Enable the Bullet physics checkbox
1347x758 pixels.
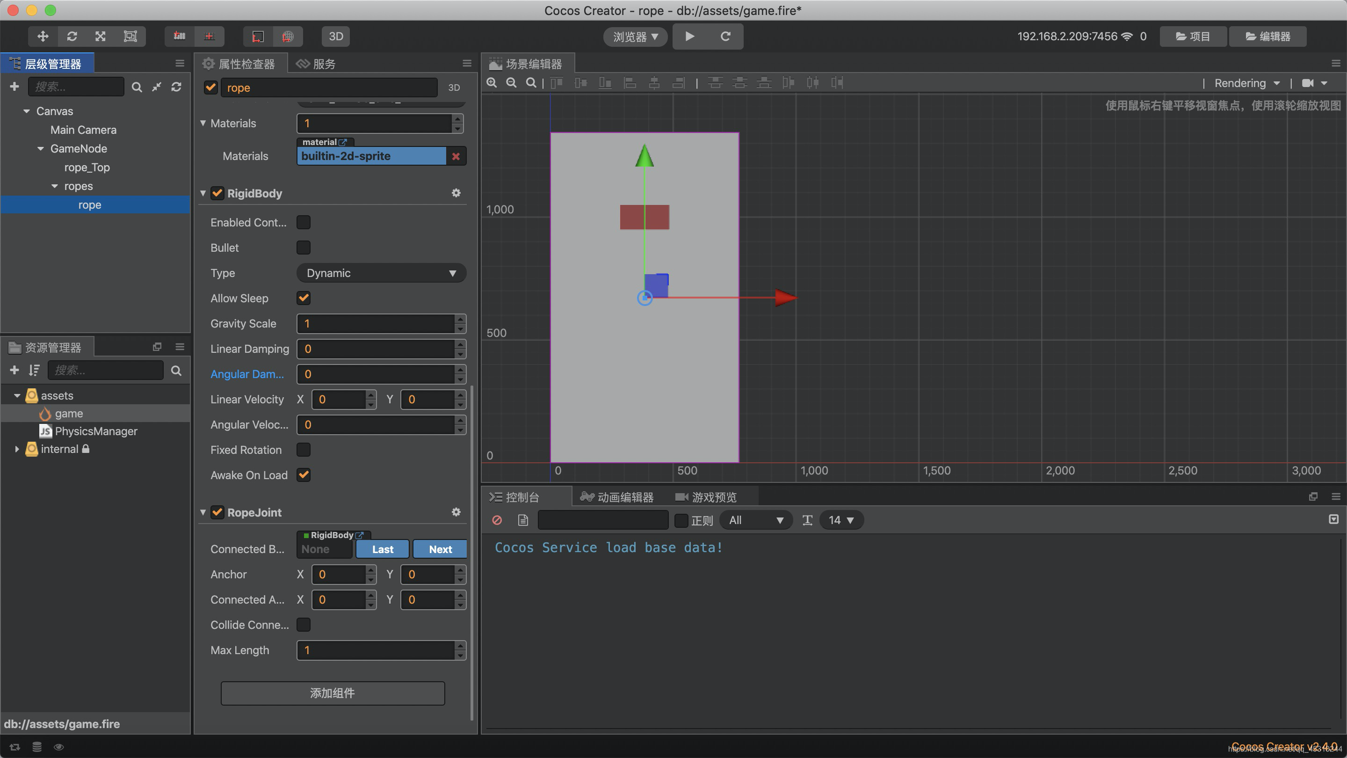point(303,247)
